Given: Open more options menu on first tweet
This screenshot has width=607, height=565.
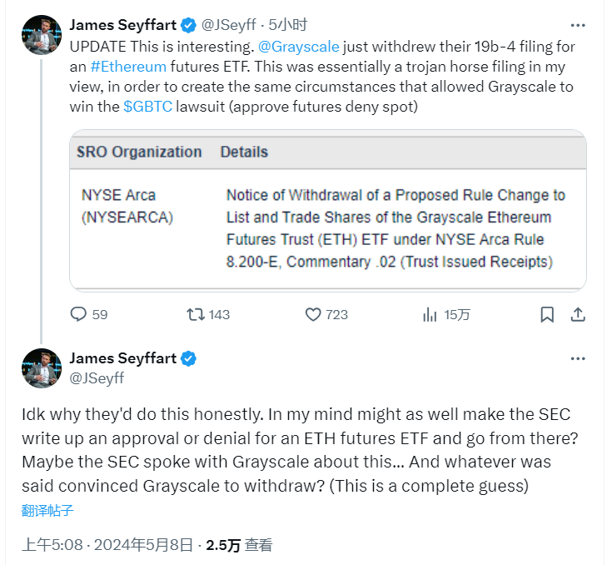Looking at the screenshot, I should click(577, 25).
